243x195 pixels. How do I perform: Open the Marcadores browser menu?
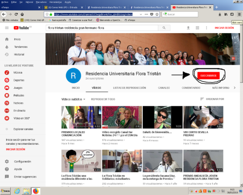[41, 2]
